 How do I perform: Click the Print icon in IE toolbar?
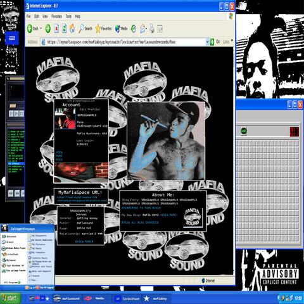point(152,28)
